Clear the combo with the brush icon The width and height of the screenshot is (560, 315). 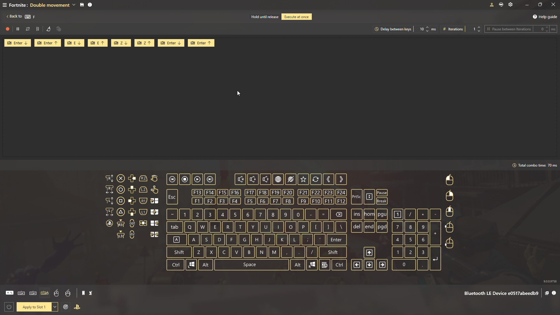[x=48, y=29]
